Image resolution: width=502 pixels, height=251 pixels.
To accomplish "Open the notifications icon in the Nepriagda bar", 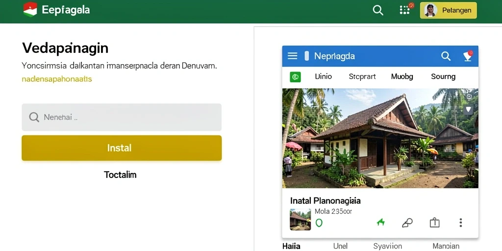I will point(468,56).
